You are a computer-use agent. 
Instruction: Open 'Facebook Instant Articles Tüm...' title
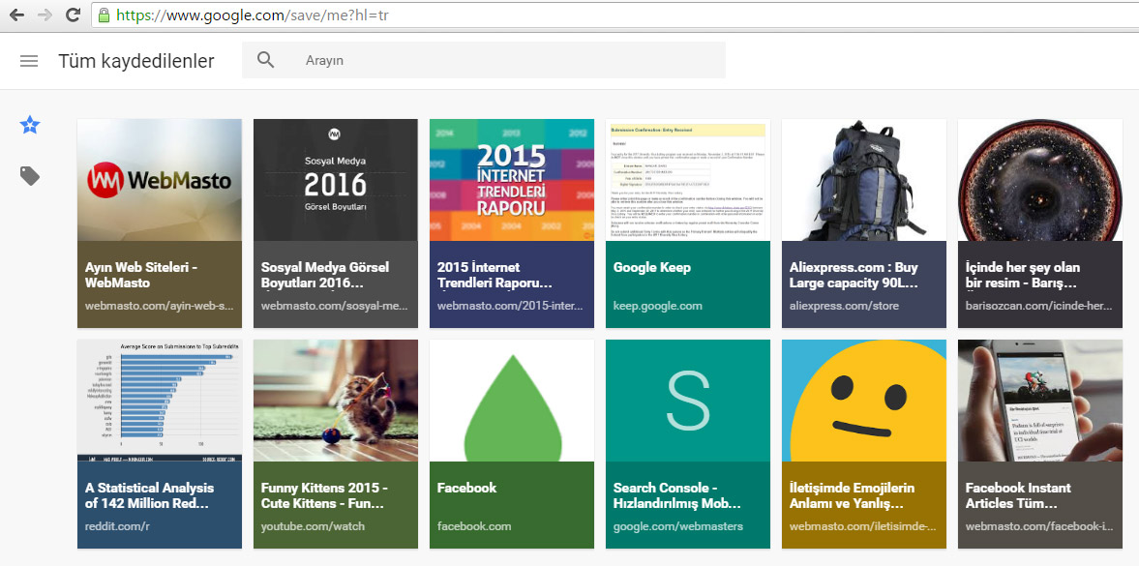[1018, 495]
